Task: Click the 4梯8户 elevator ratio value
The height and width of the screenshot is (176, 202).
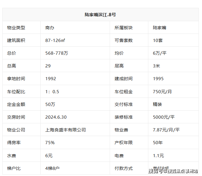Action: (x=53, y=168)
